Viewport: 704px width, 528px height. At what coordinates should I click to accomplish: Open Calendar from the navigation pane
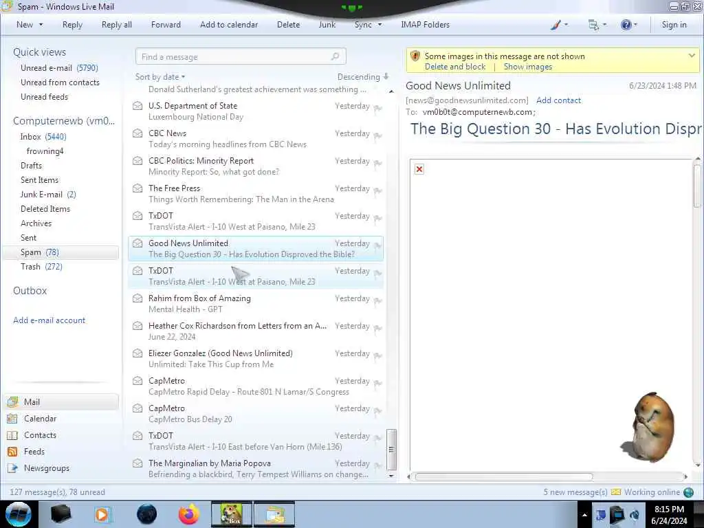pos(40,419)
